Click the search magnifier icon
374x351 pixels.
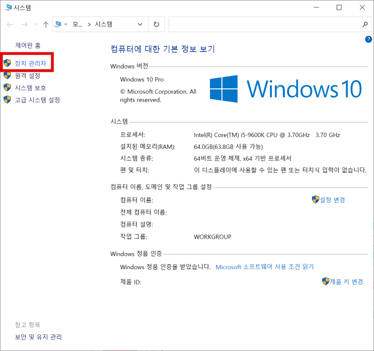(365, 24)
